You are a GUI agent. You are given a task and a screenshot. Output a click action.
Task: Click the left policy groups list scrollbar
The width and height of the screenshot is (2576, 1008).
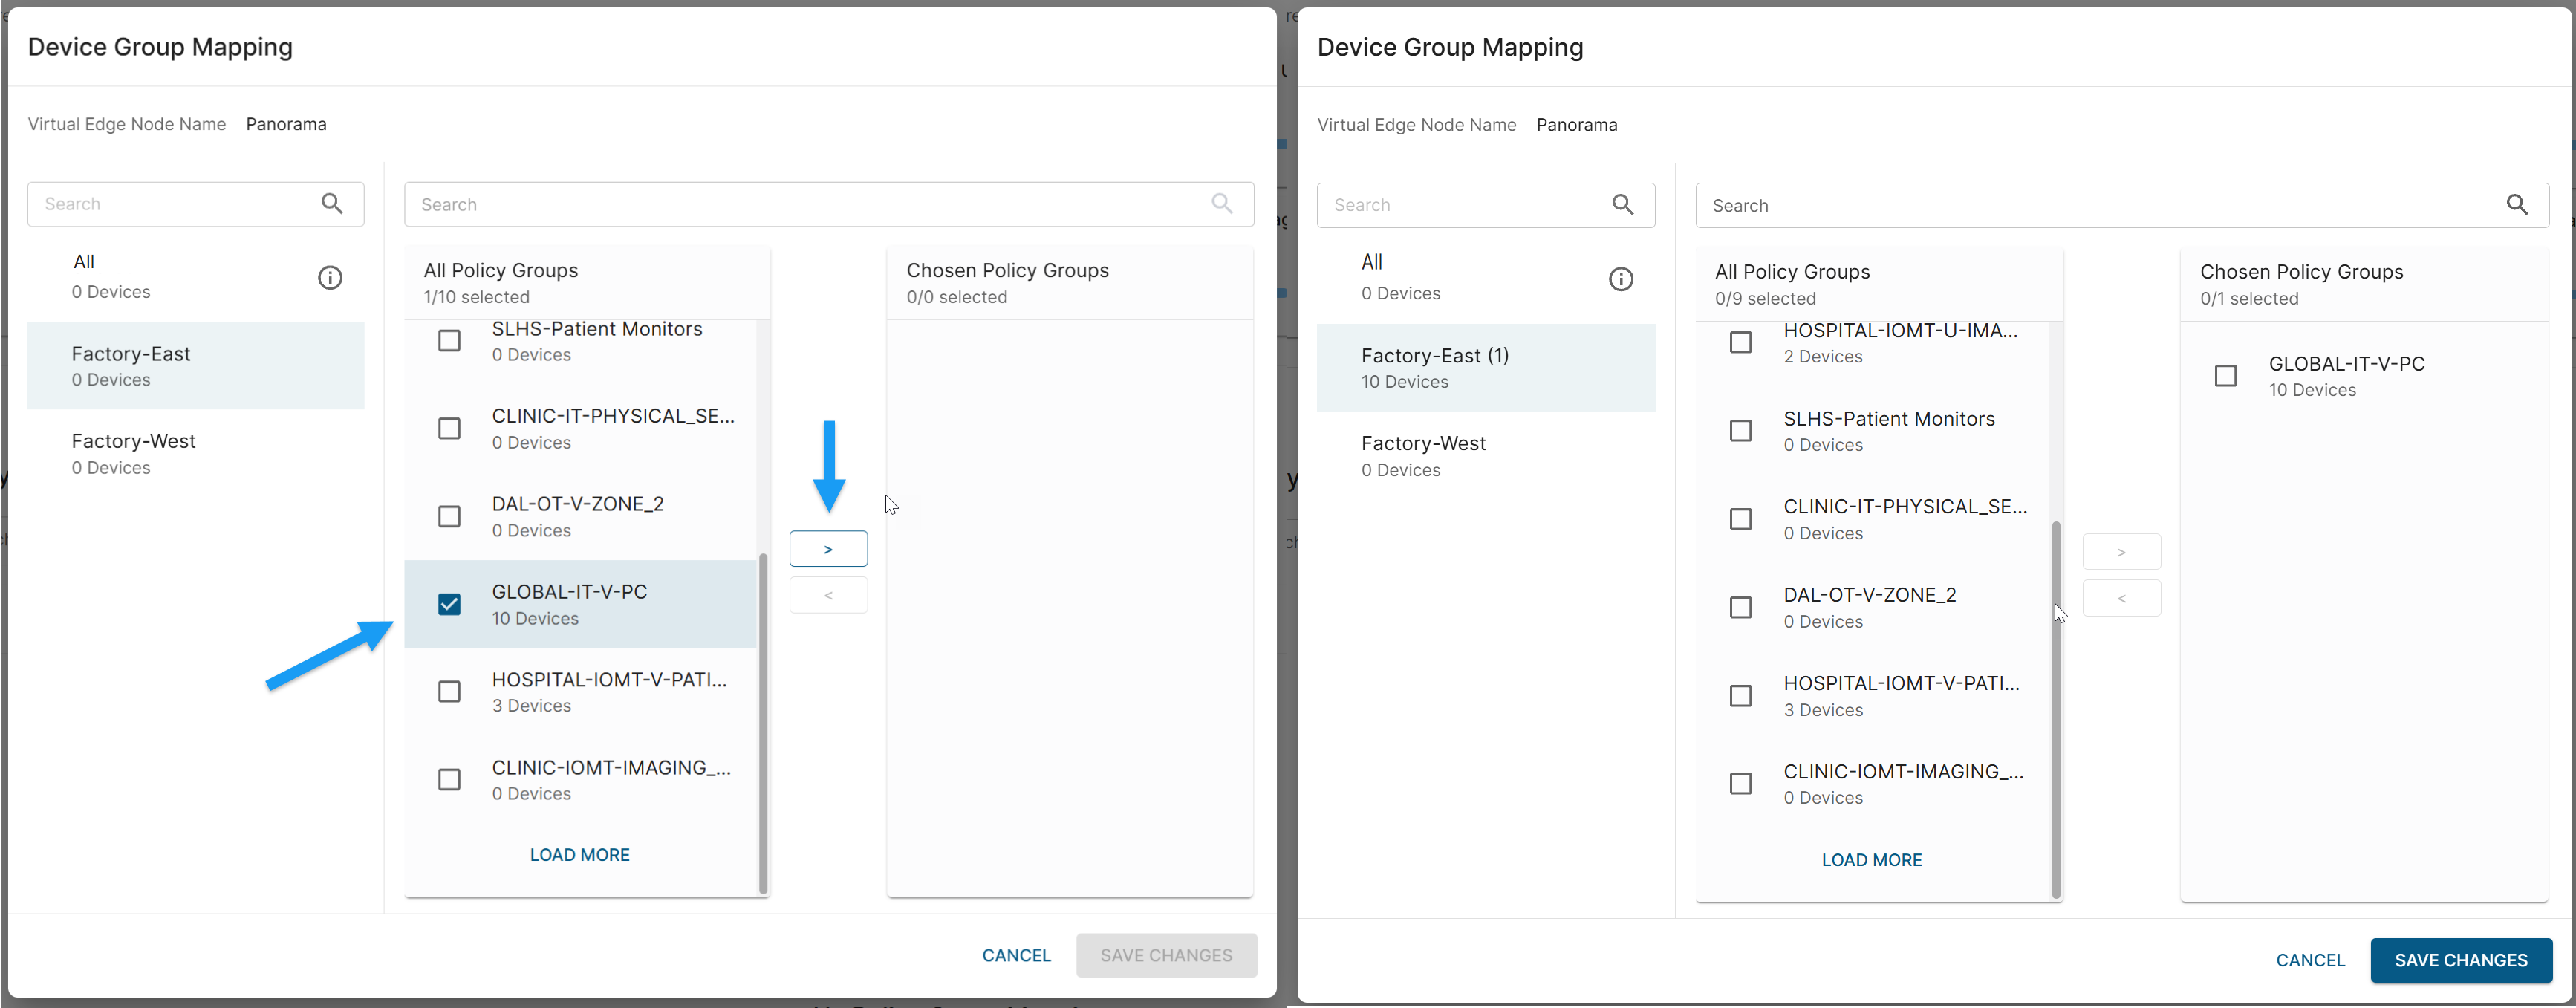point(763,720)
